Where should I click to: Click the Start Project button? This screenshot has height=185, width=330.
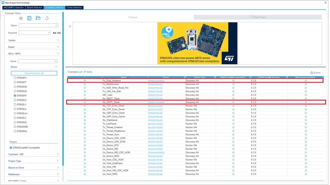click(x=258, y=17)
